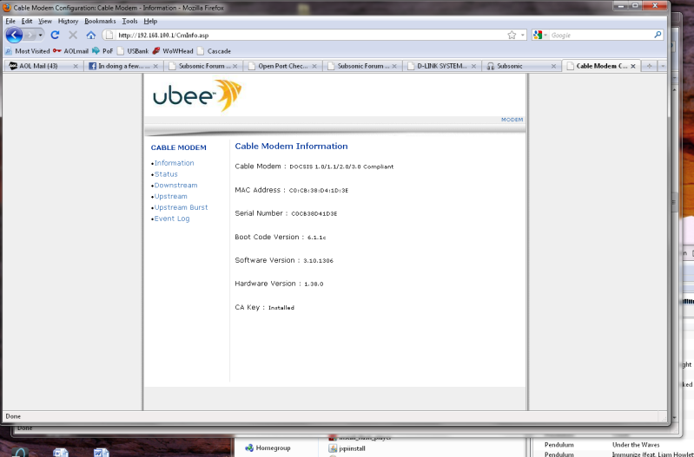The image size is (694, 457).
Task: Click the Homegroup item in background window
Action: point(268,447)
